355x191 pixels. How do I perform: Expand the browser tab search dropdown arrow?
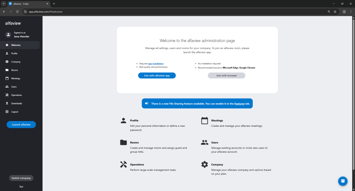coord(4,4)
